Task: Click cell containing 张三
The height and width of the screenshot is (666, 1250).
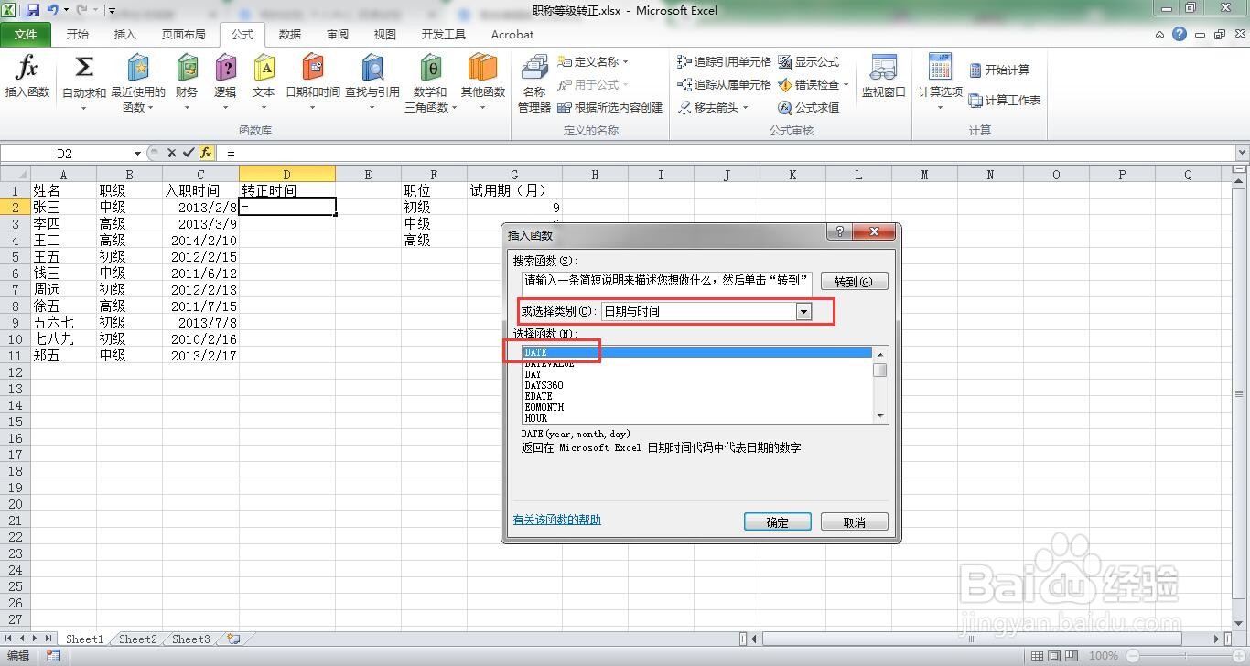Action: [63, 207]
